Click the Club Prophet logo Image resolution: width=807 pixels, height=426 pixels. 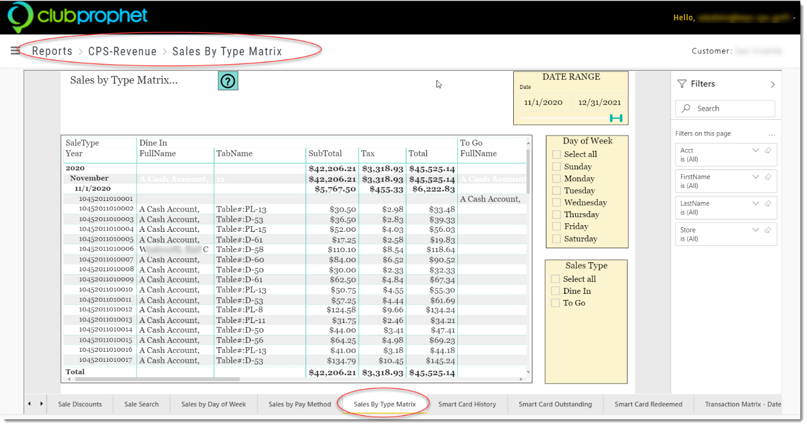tap(77, 17)
